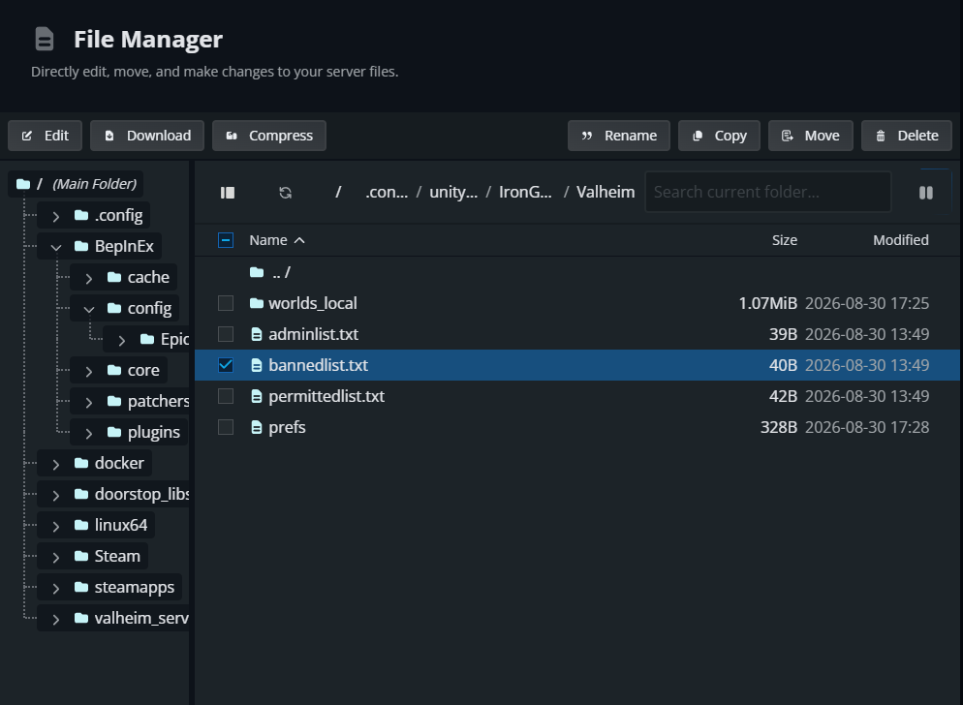The image size is (963, 705).
Task: Click the bannedlist.txt file icon
Action: pos(257,365)
